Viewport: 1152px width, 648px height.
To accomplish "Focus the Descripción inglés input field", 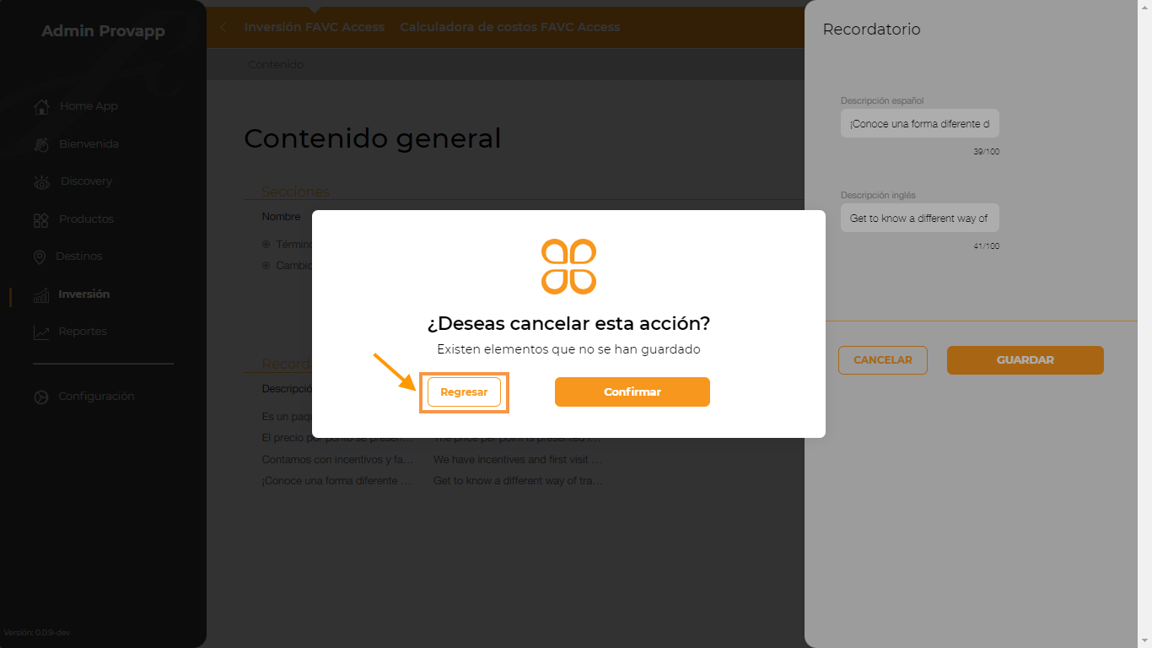I will click(x=920, y=218).
